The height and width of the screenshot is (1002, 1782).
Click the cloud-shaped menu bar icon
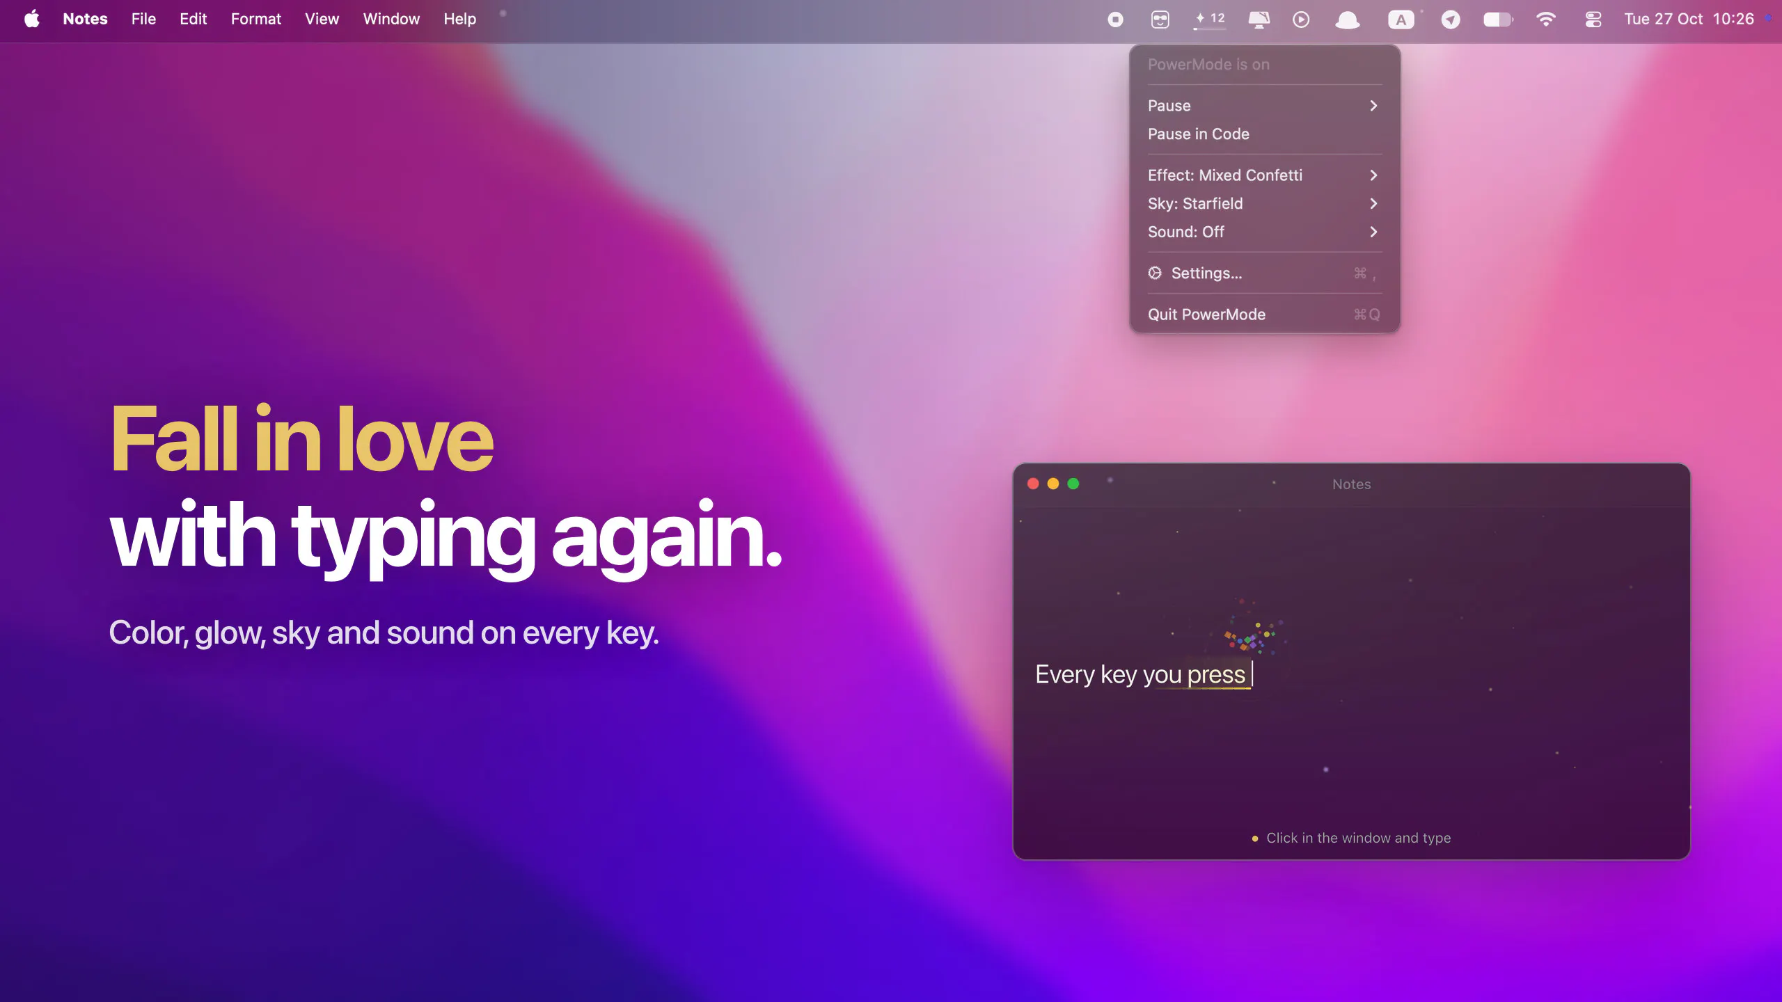1348,19
